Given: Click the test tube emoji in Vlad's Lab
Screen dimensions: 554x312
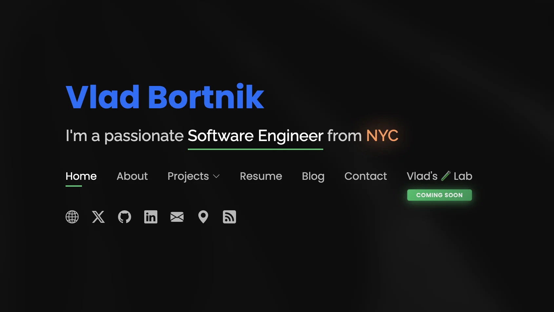Looking at the screenshot, I should pyautogui.click(x=446, y=176).
